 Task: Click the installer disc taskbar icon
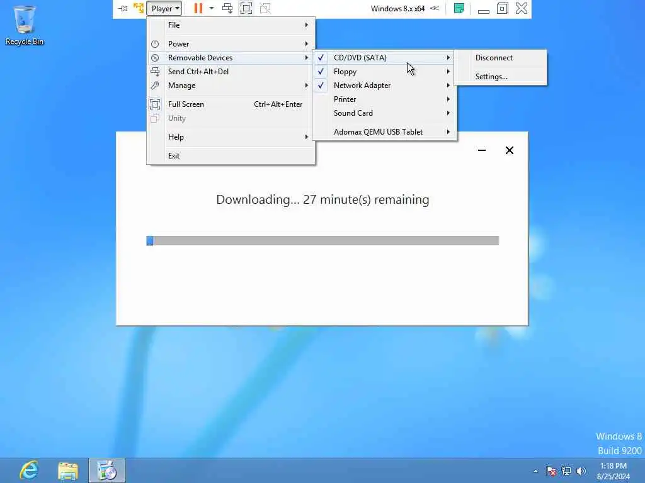[x=107, y=470]
